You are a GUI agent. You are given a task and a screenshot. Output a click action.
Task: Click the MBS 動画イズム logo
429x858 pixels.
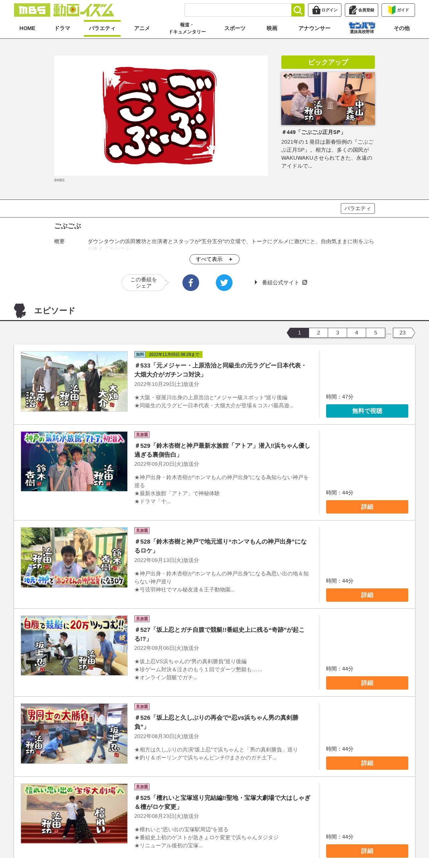[x=64, y=10]
